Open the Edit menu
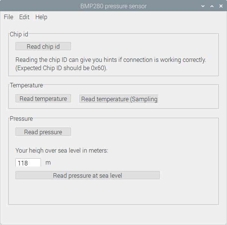This screenshot has width=227, height=225. (24, 17)
